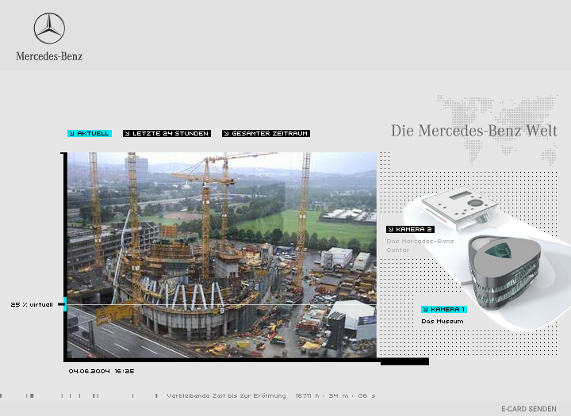Click the 04.06.2004 16:25 timestamp
The height and width of the screenshot is (416, 571).
[x=102, y=372]
